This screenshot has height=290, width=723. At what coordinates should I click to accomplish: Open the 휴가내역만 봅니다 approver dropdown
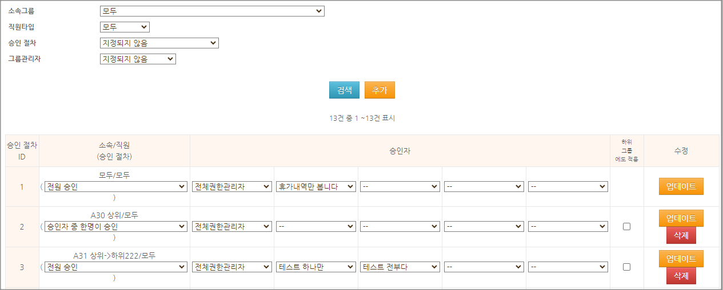click(315, 186)
